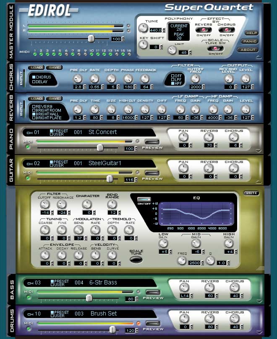This screenshot has width=277, height=339.
Task: Save reverb settings with Save button
Action: (54, 99)
